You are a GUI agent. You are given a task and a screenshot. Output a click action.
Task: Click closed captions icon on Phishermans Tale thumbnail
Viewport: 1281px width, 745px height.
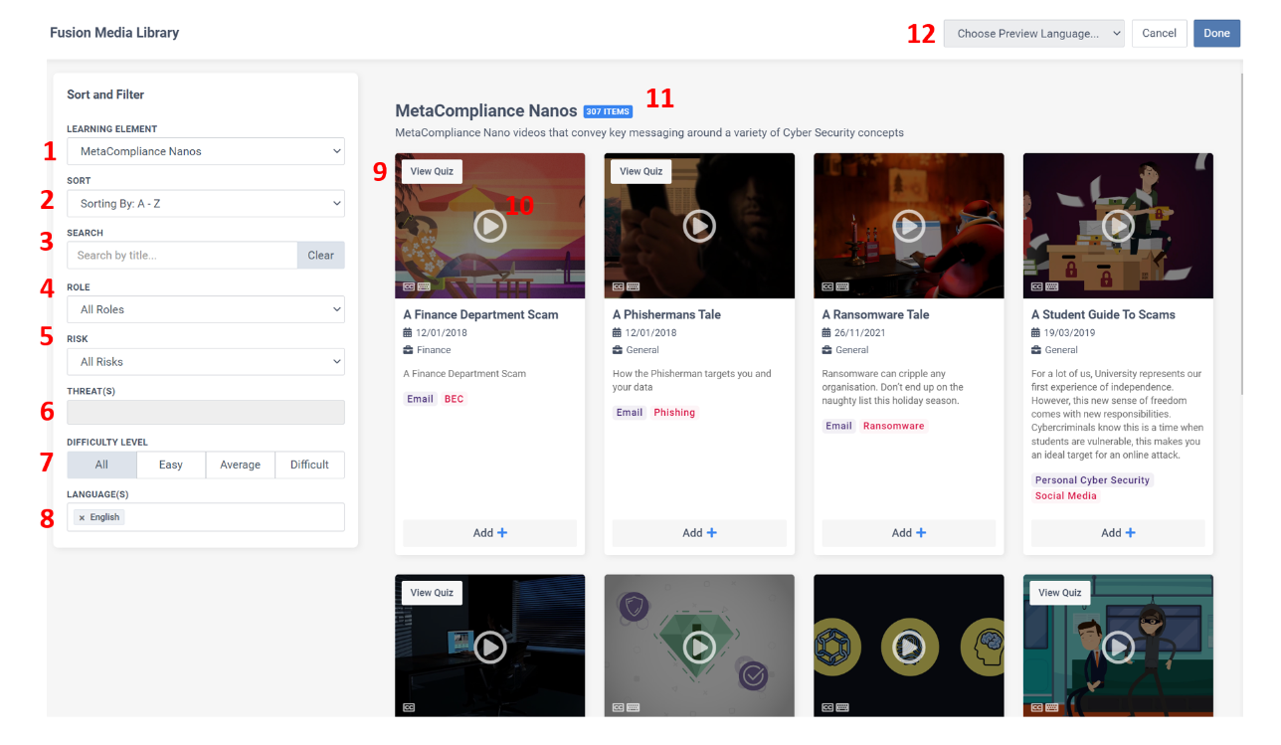618,286
